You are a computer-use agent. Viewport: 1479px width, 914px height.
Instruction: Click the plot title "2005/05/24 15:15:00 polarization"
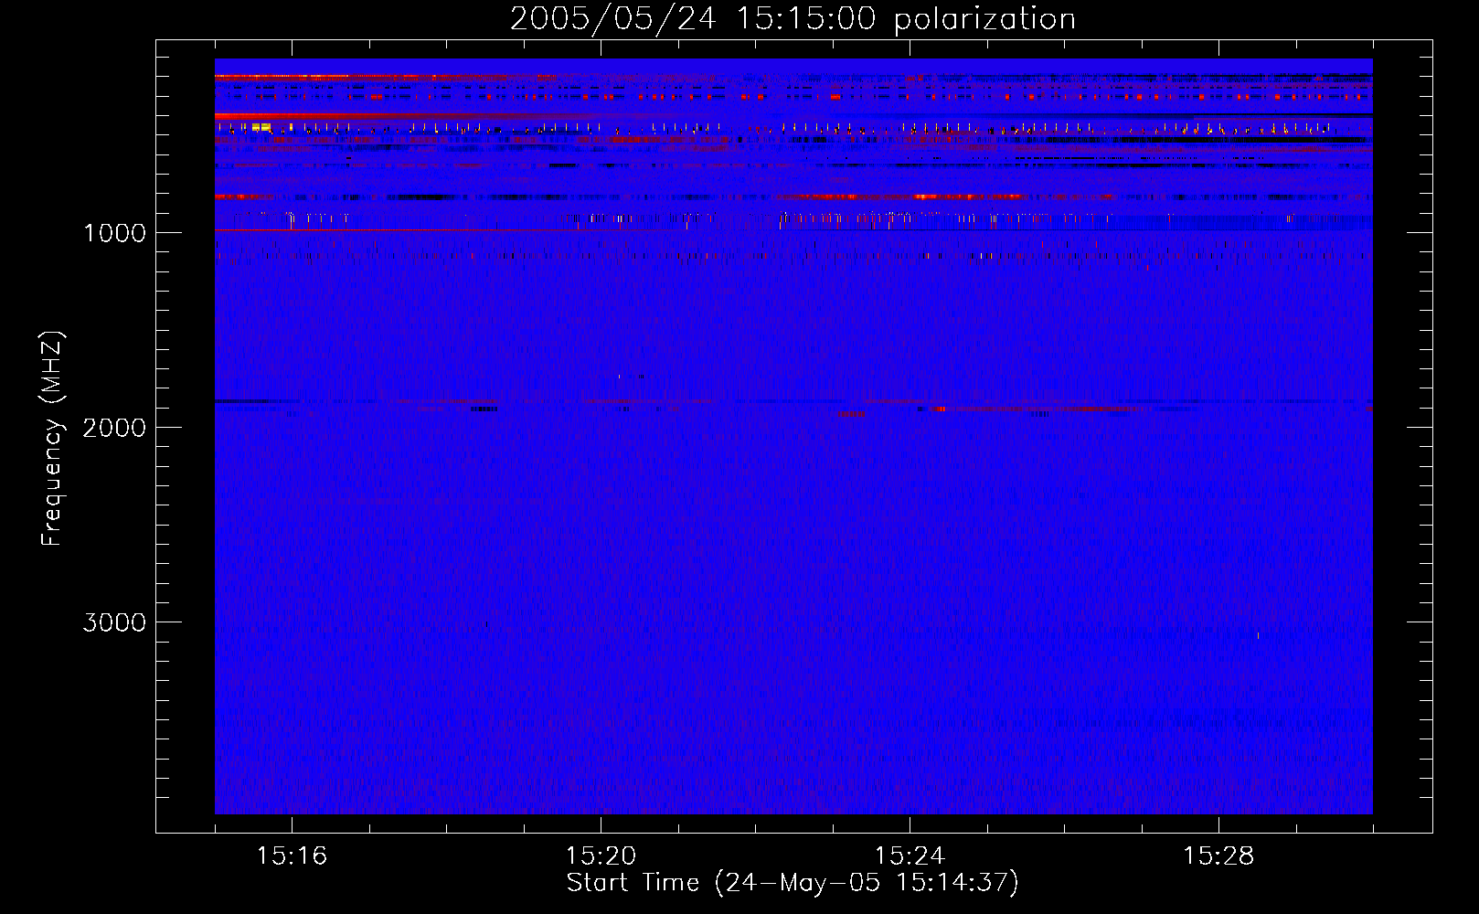click(x=793, y=19)
